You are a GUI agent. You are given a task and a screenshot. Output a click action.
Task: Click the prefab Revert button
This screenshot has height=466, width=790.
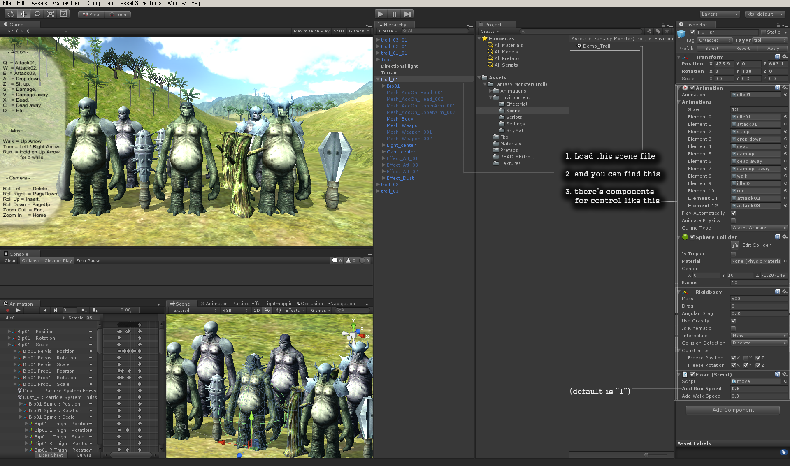click(743, 49)
